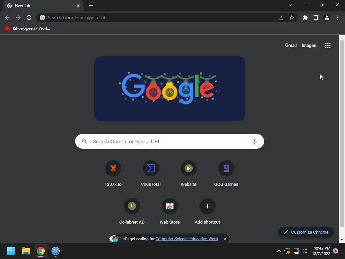Open the volume speaker tray icon
Screen dimensions: 345x259
305,251
